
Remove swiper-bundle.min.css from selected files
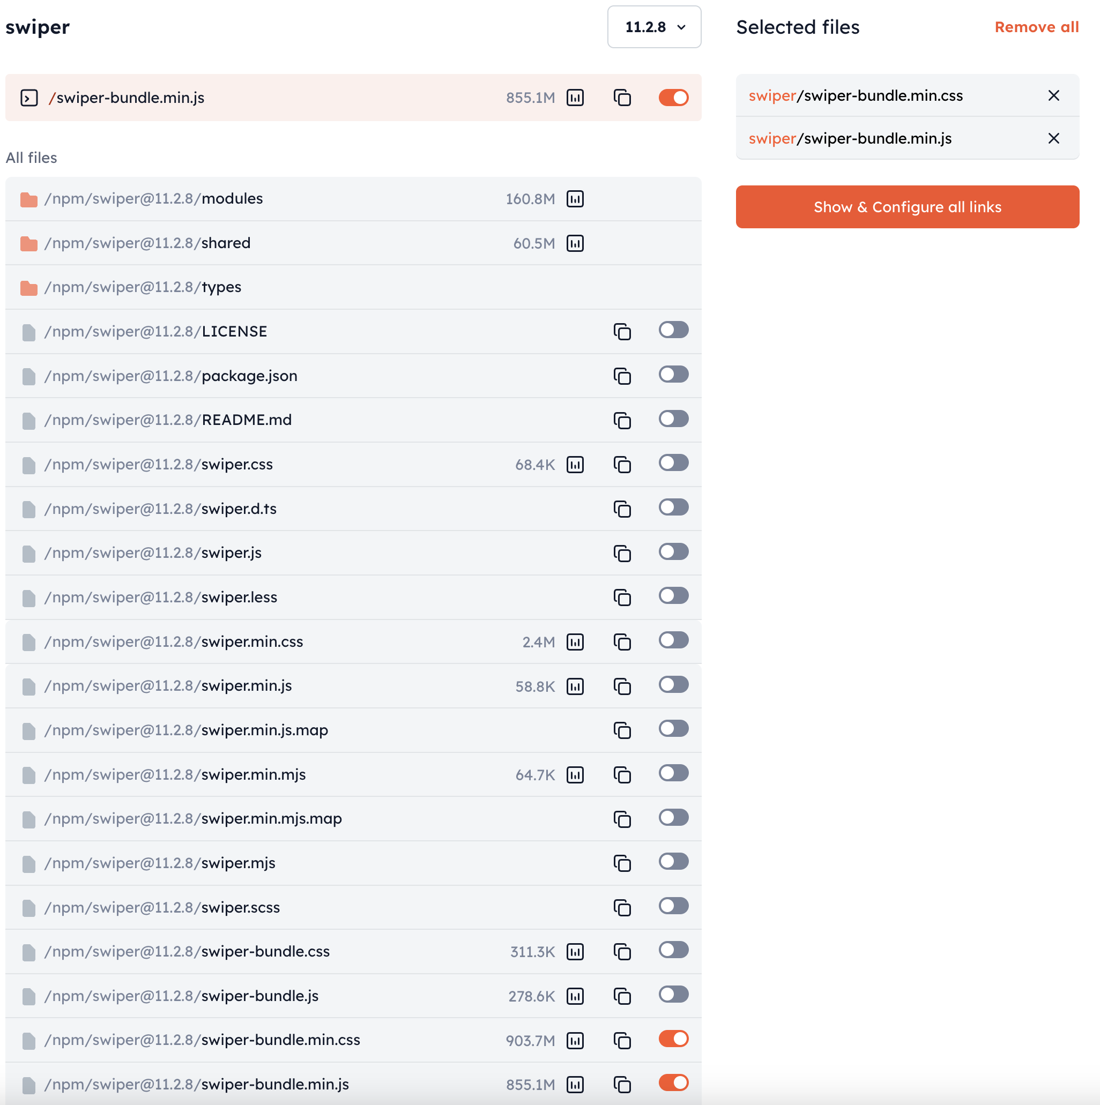1054,95
